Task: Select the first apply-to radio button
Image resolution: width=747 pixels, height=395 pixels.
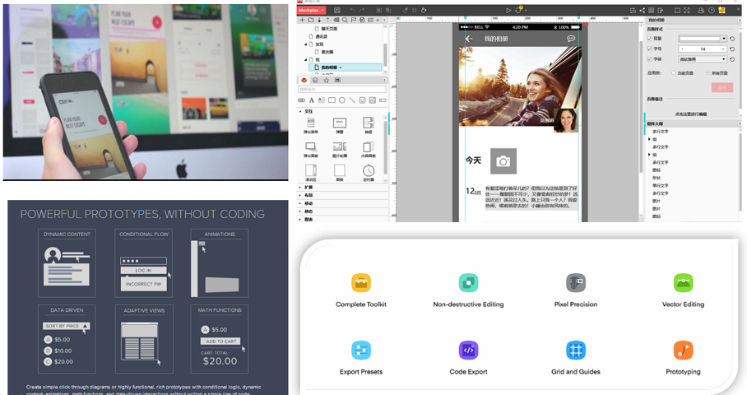Action: coord(674,73)
